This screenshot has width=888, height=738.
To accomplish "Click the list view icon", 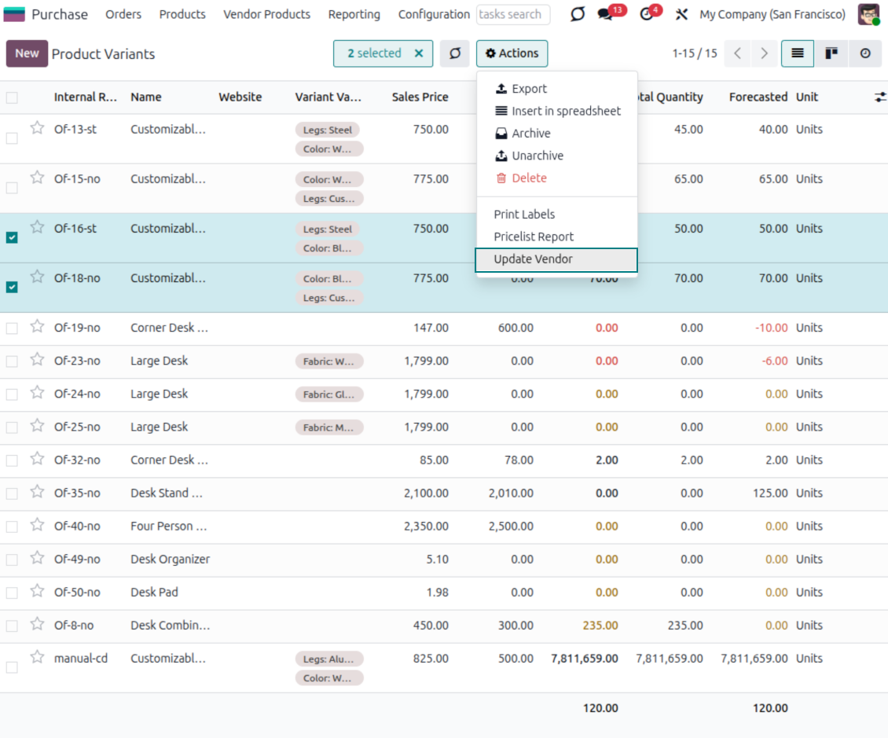I will pyautogui.click(x=797, y=53).
